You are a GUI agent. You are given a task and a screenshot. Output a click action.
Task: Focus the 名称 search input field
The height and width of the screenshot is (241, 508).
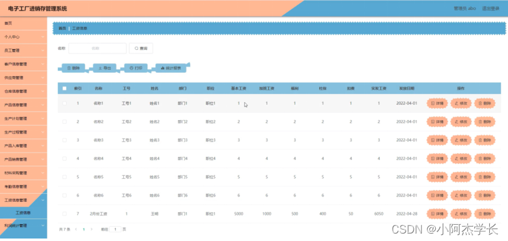[97, 48]
